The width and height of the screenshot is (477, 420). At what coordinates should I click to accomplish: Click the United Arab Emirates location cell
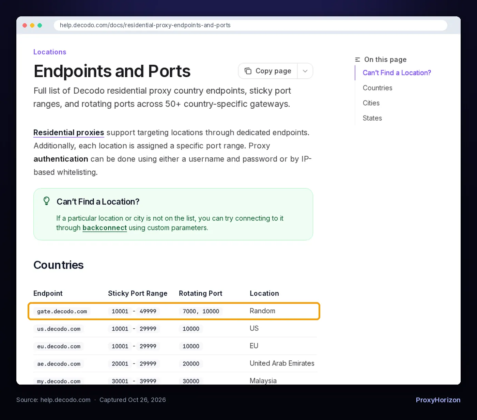(x=282, y=363)
